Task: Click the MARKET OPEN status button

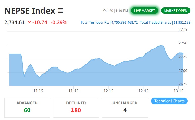Action: click(x=176, y=10)
